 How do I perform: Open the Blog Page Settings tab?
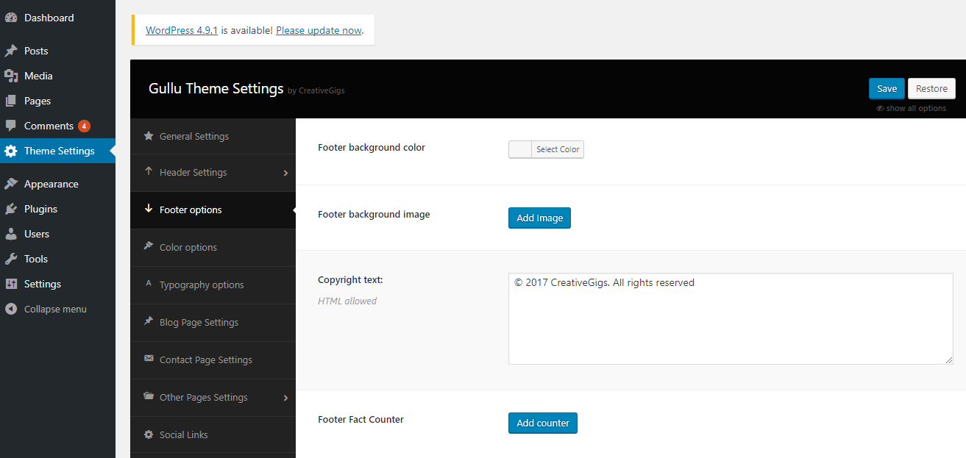pyautogui.click(x=199, y=322)
